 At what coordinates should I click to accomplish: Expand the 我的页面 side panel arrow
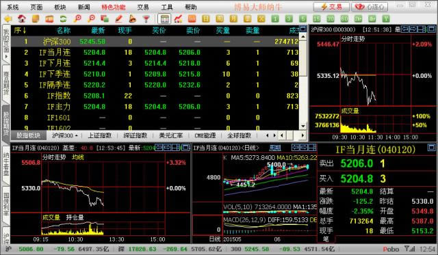[x=6, y=57]
